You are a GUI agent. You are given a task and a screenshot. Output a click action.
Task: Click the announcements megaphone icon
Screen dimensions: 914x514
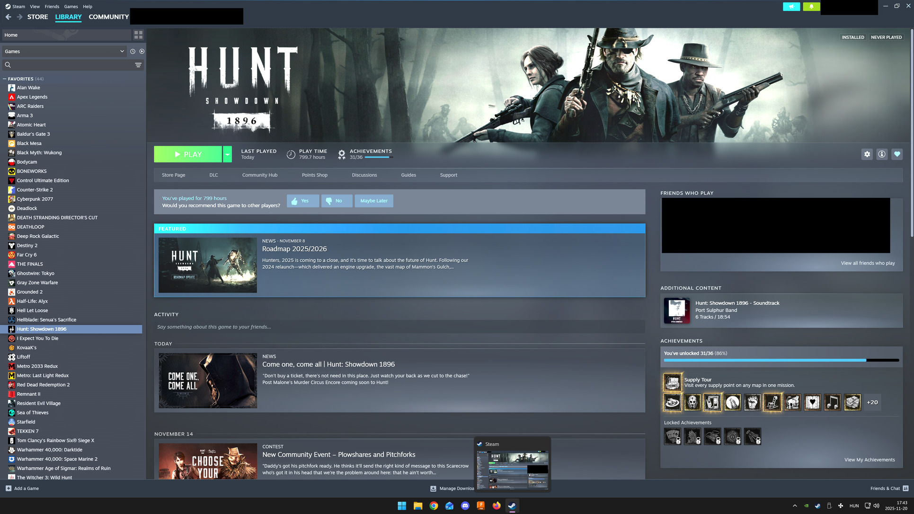791,7
